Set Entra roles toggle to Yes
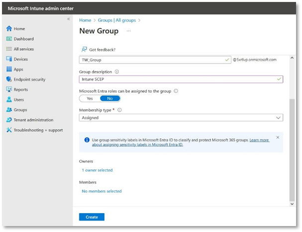302x232 pixels. click(90, 98)
